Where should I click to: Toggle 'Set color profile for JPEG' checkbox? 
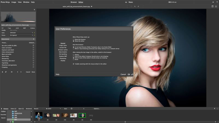click(x=33, y=45)
